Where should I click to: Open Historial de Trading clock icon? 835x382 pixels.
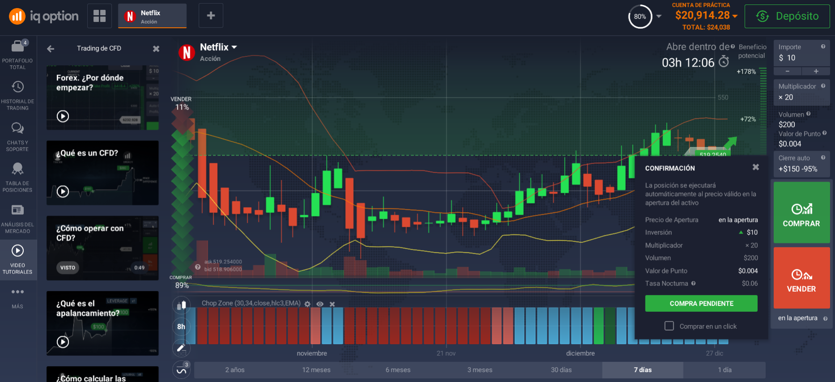pos(17,87)
